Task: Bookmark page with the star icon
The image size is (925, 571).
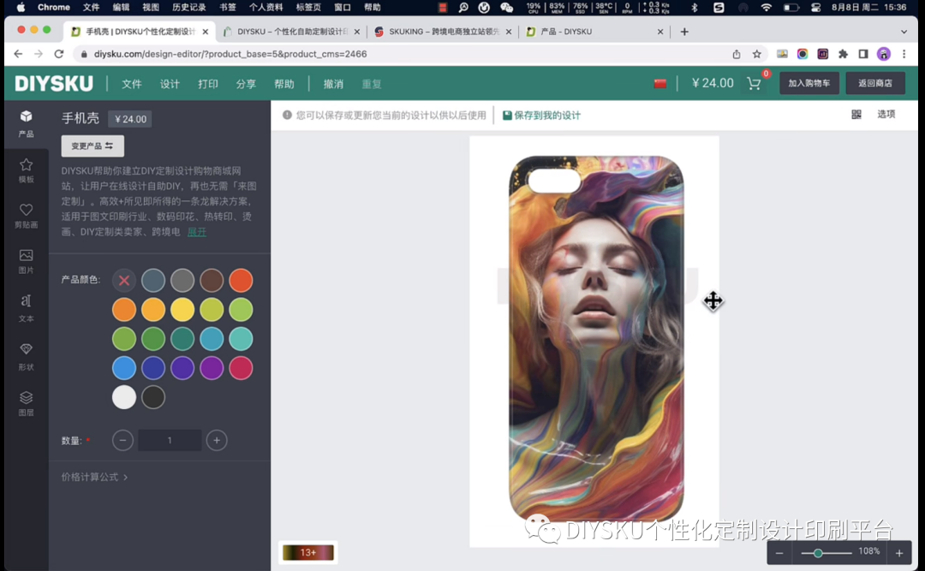Action: (x=757, y=54)
